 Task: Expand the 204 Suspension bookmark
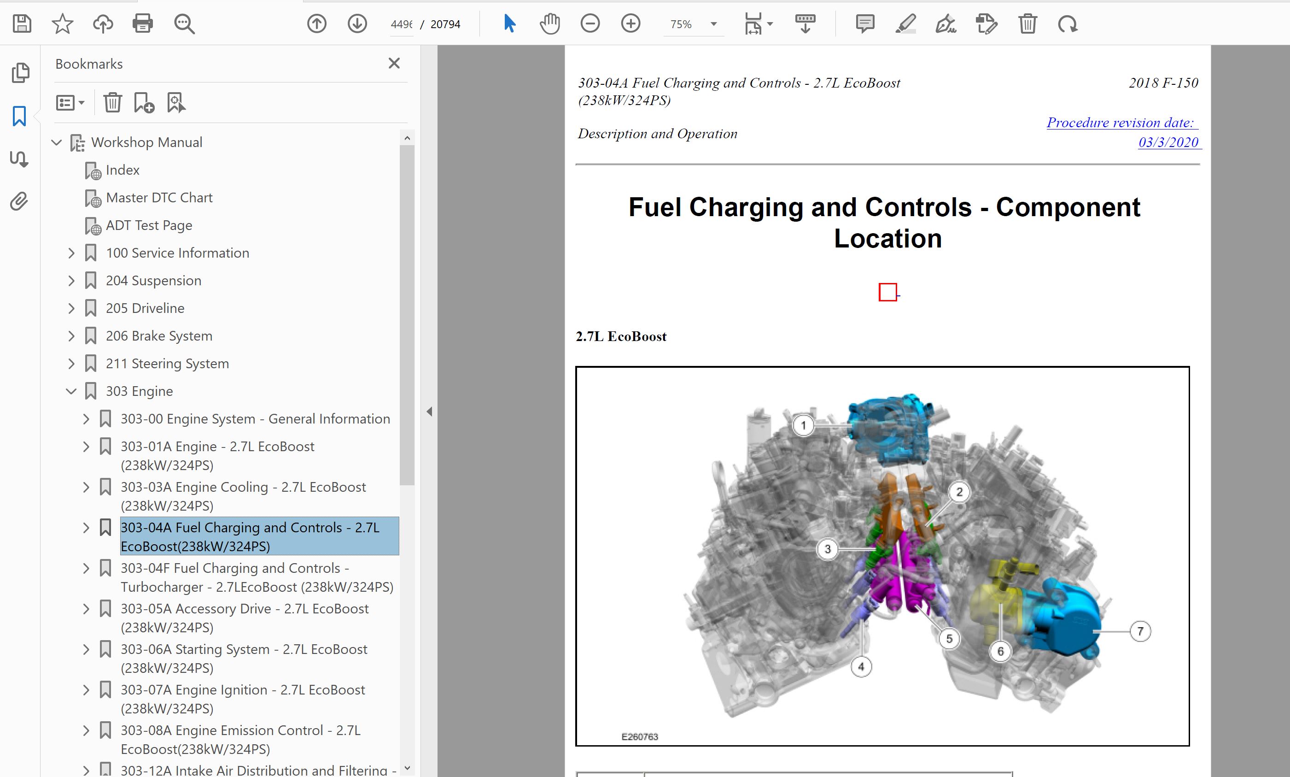(72, 281)
